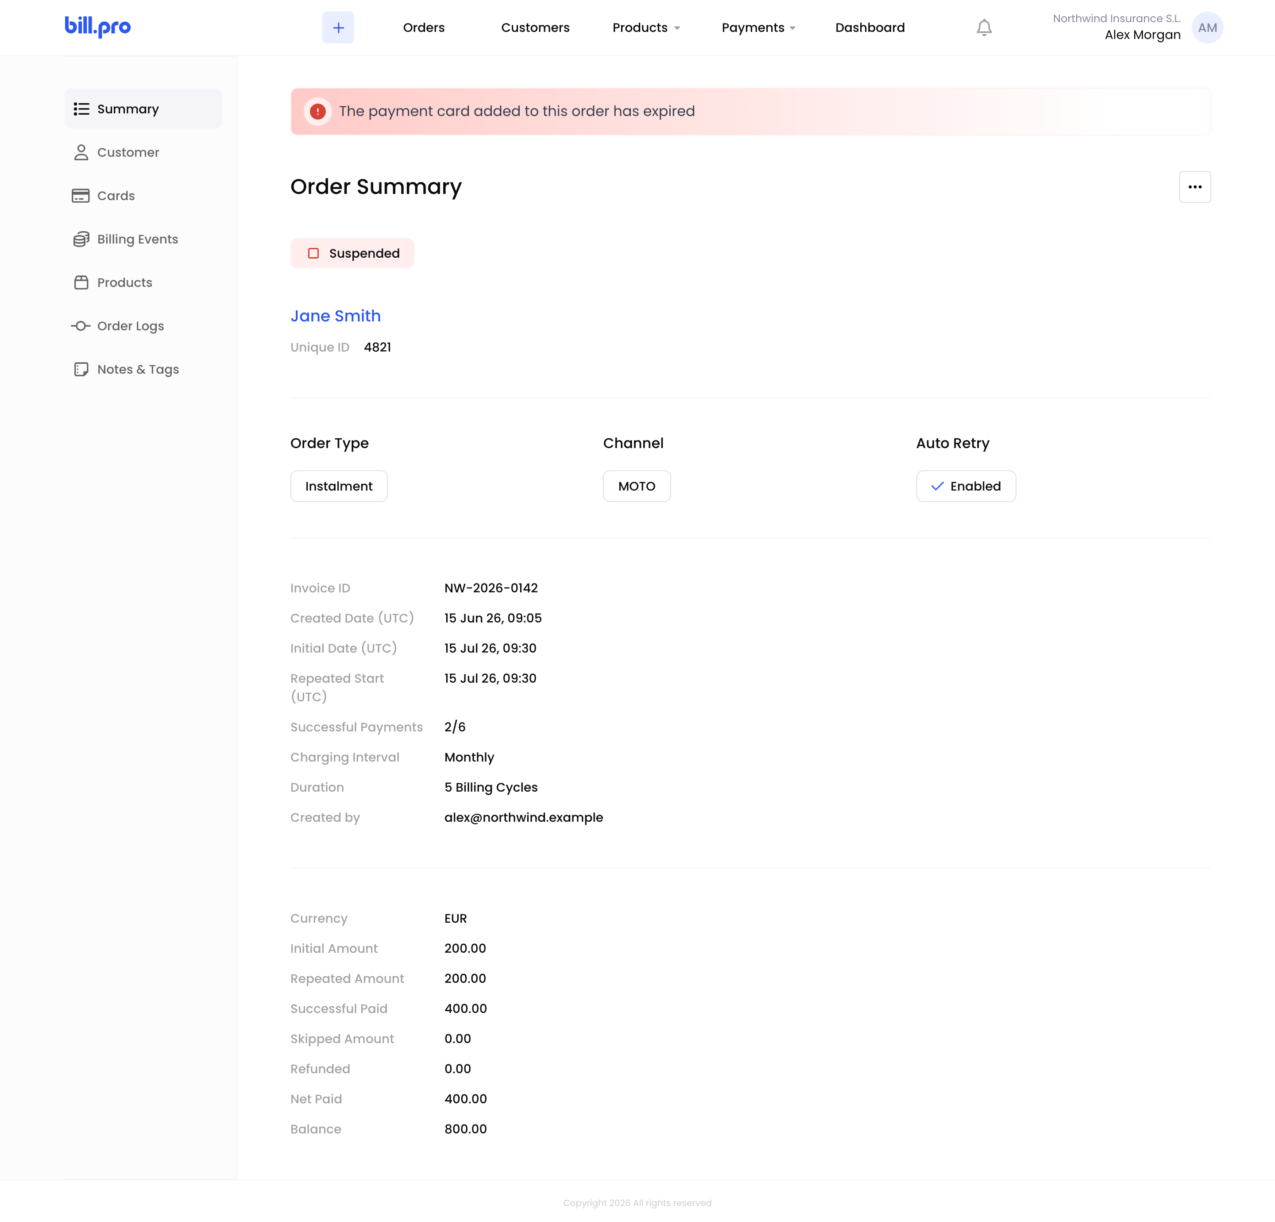This screenshot has width=1275, height=1222.
Task: Click unique ID value 4821
Action: pyautogui.click(x=377, y=348)
